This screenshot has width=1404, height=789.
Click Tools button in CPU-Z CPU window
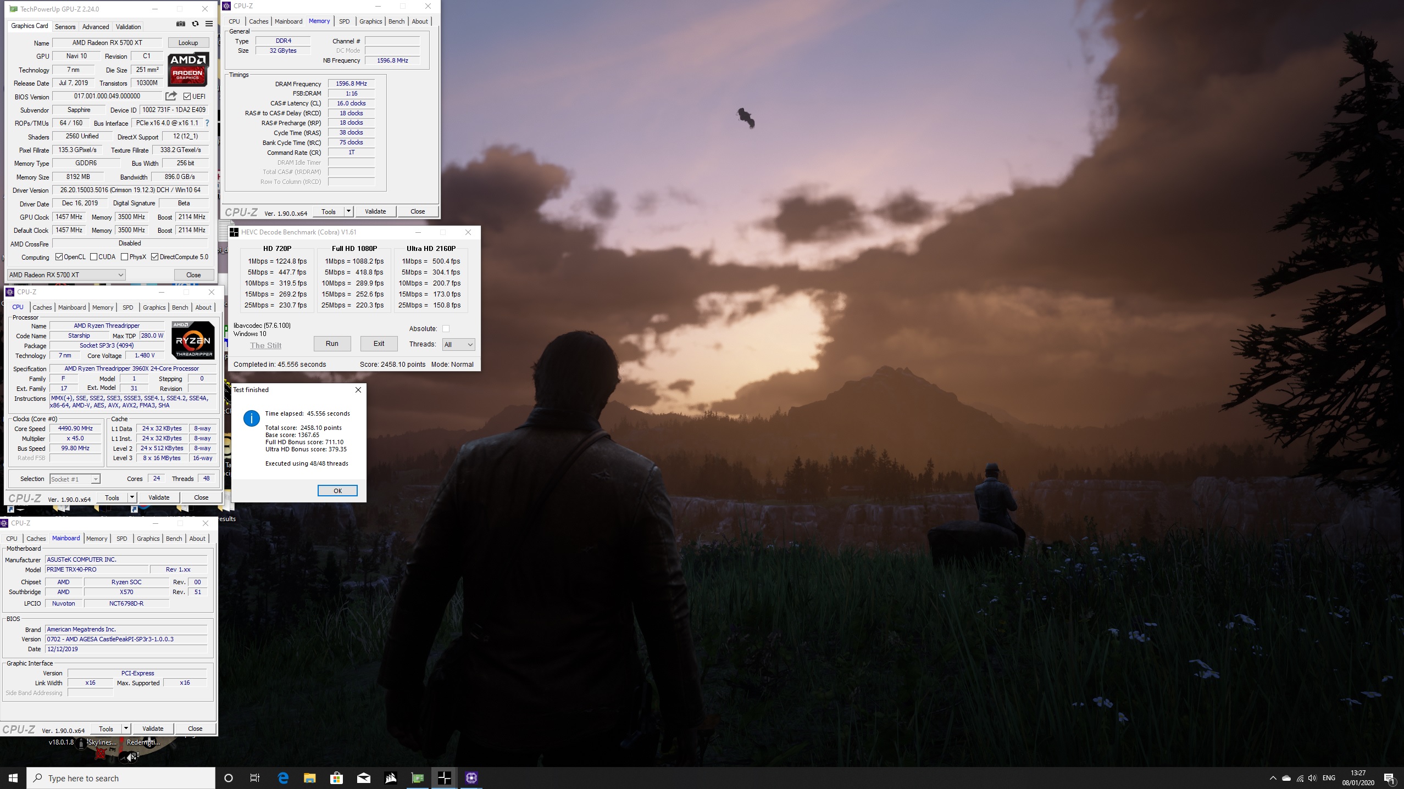click(x=112, y=497)
